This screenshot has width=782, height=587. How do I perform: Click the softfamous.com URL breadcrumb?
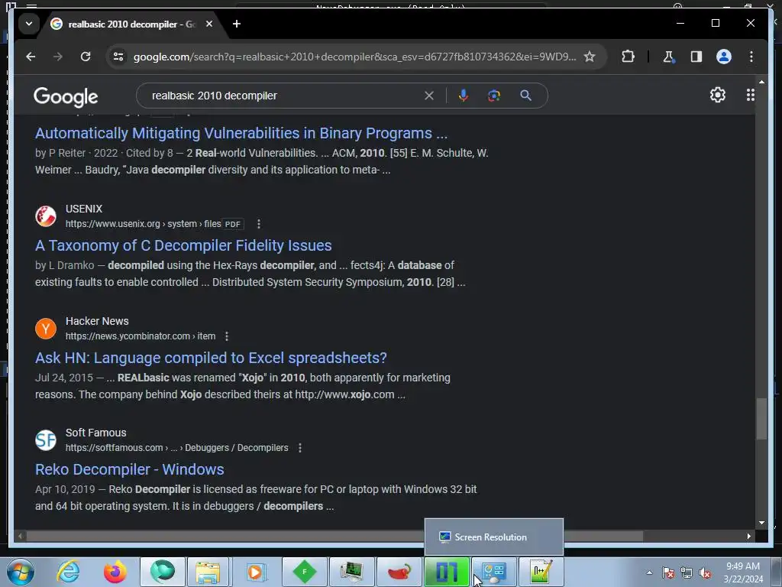176,448
